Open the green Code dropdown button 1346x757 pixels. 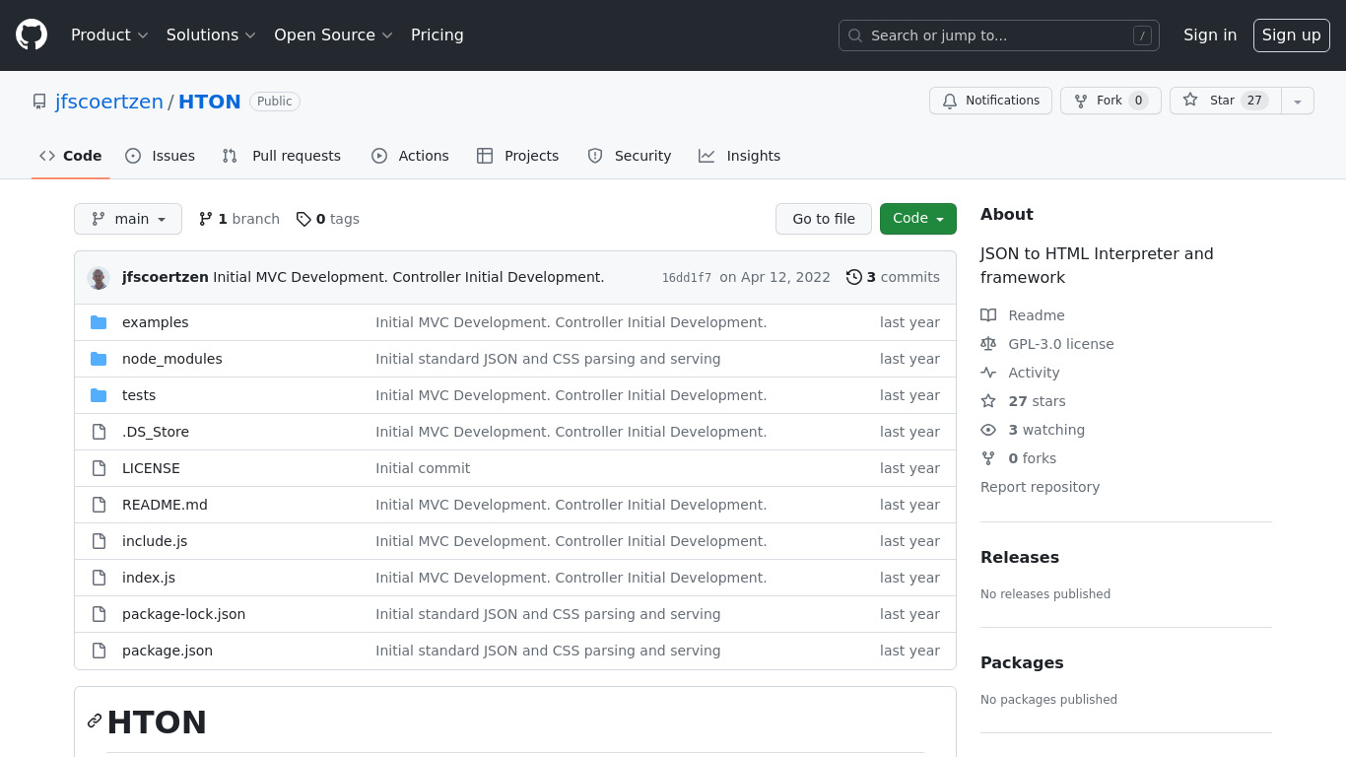point(918,219)
